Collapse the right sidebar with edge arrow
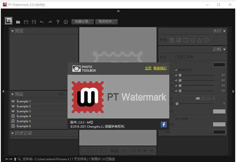 pos(233,91)
